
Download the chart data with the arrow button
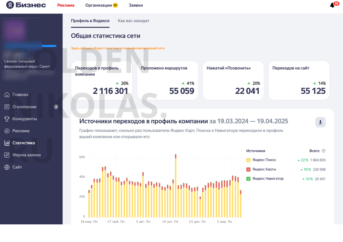[x=320, y=122]
